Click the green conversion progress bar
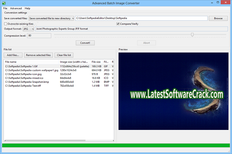The height and width of the screenshot is (154, 232). (116, 145)
